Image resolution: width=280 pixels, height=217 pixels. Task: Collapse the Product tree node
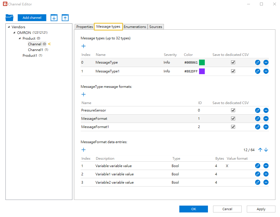click(20, 38)
